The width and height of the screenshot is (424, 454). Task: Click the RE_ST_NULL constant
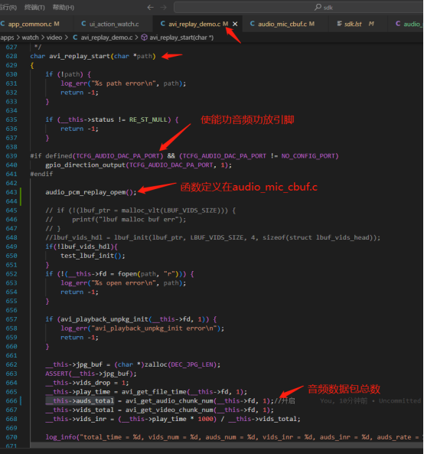(148, 119)
